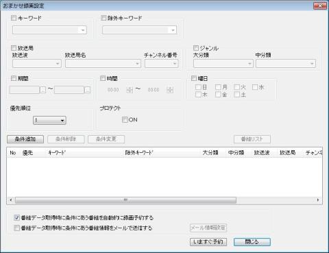Viewport: 329px width, 253px height.
Task: Open end date picker browse button
Action: [x=88, y=90]
